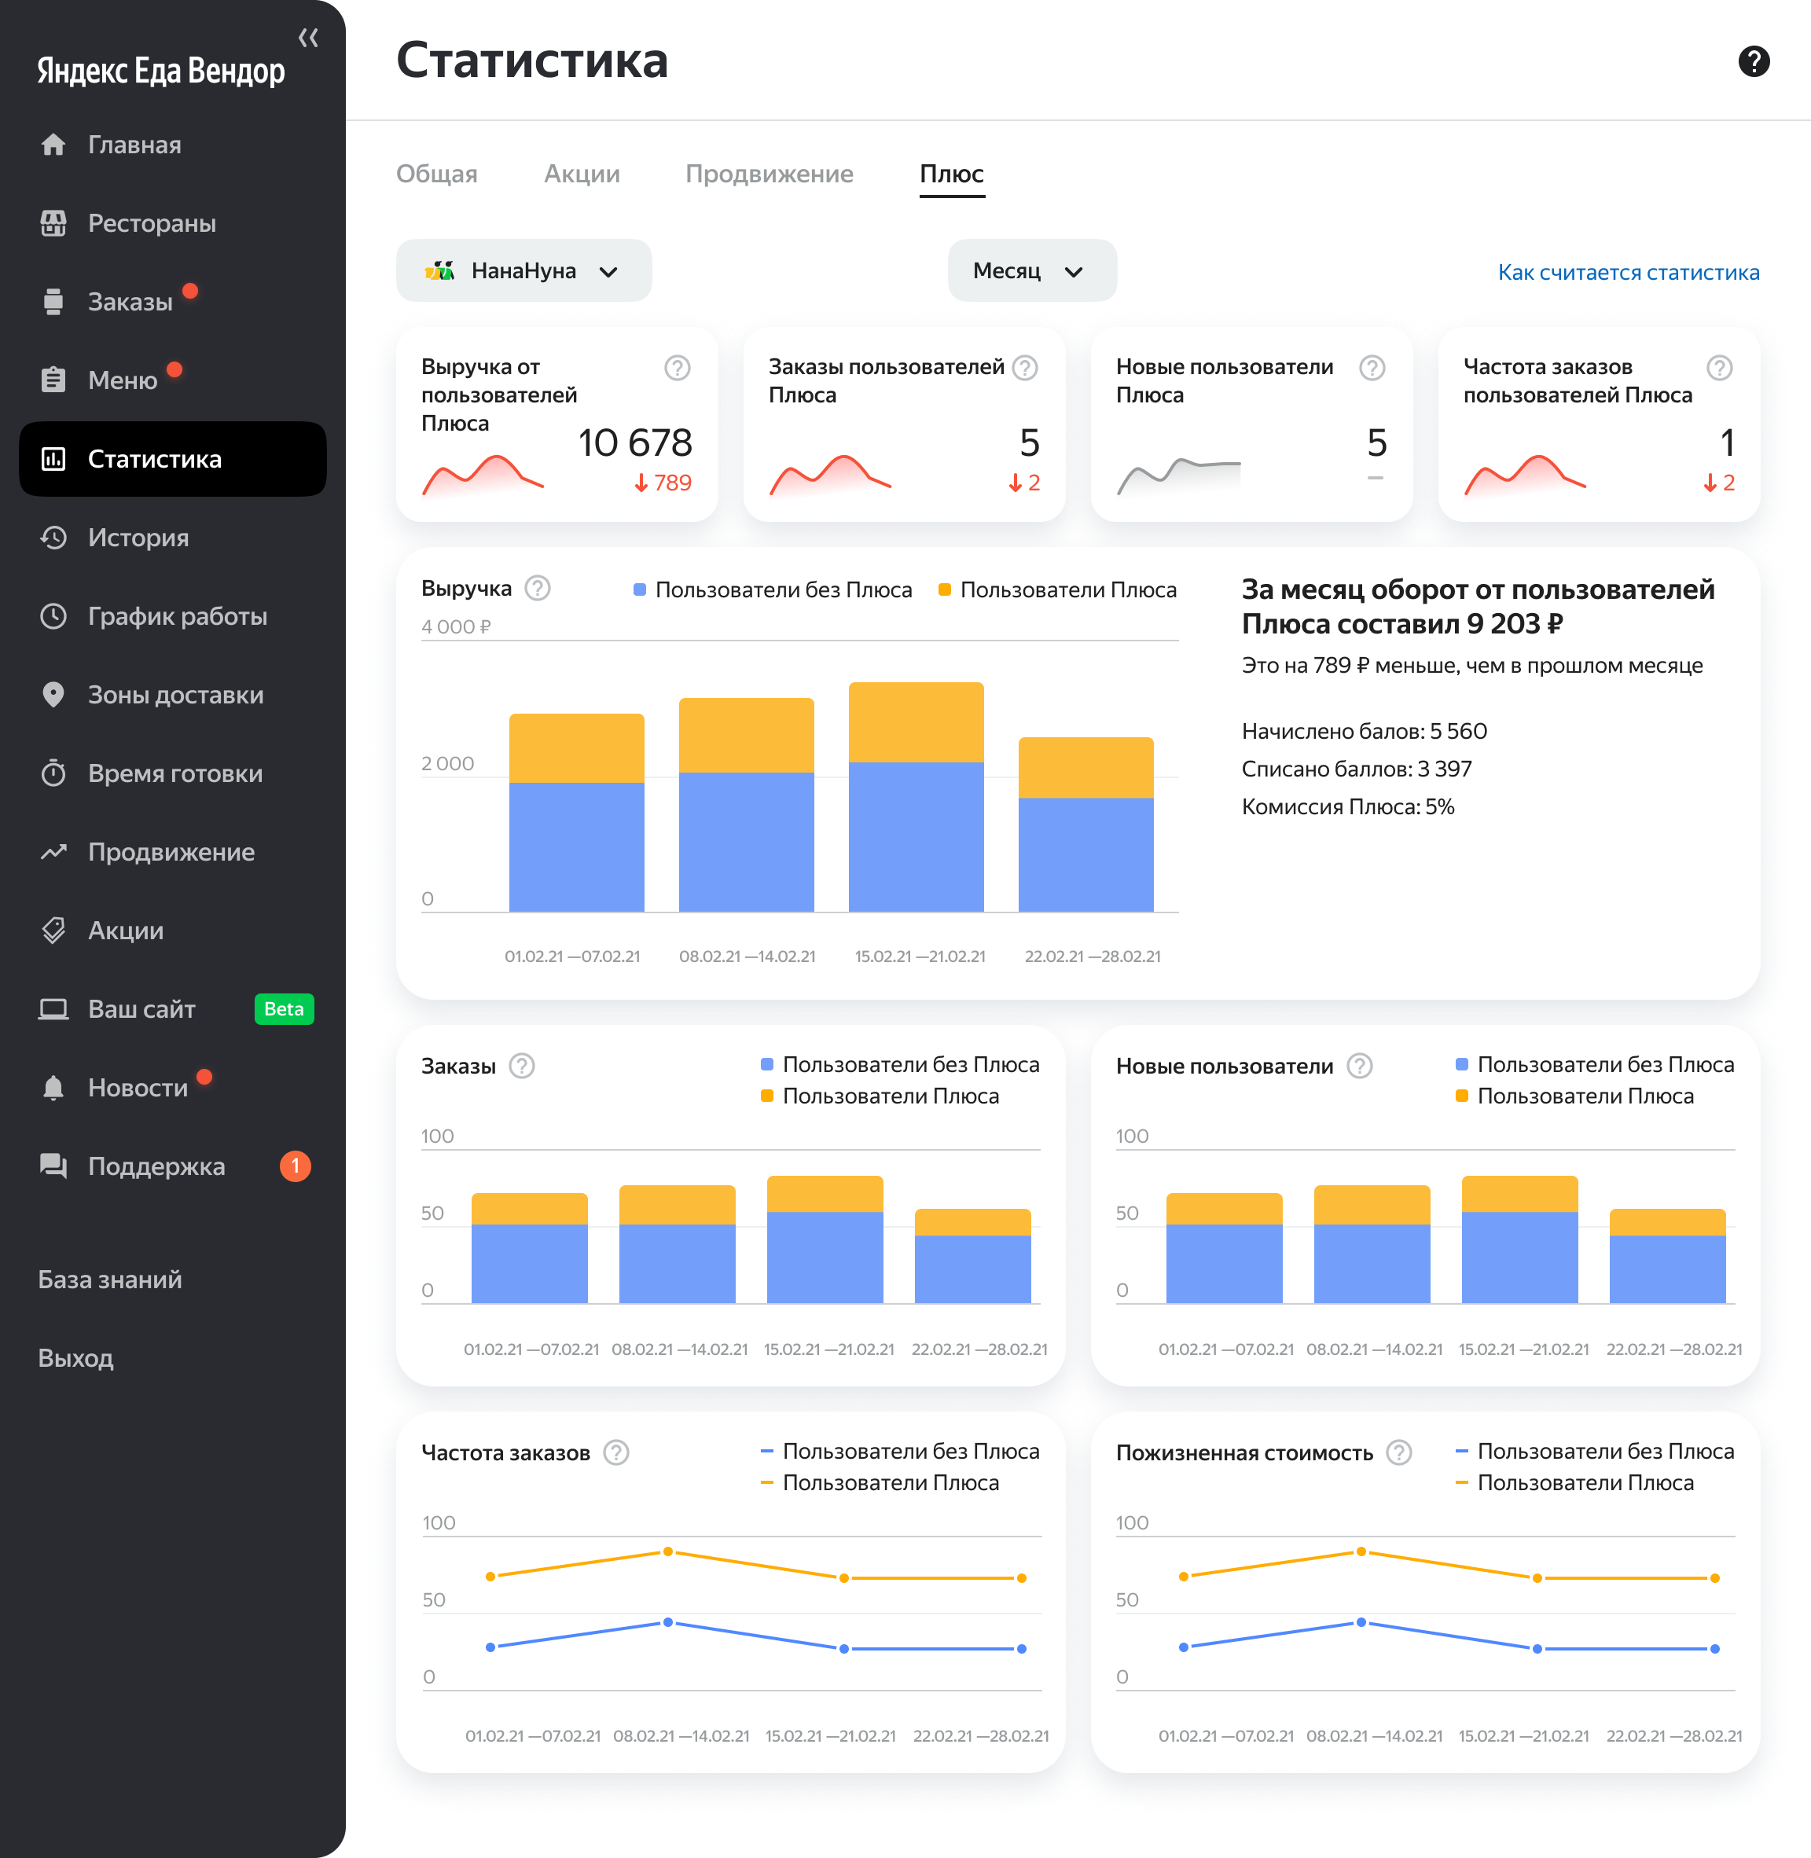This screenshot has height=1858, width=1811.
Task: Show hint for Заказы пользователей Плюса card
Action: [x=1024, y=368]
